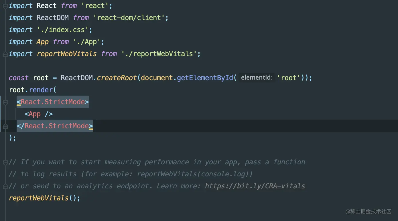Collapse comment block at 'If you want' line
This screenshot has width=398, height=221.
pyautogui.click(x=5, y=162)
